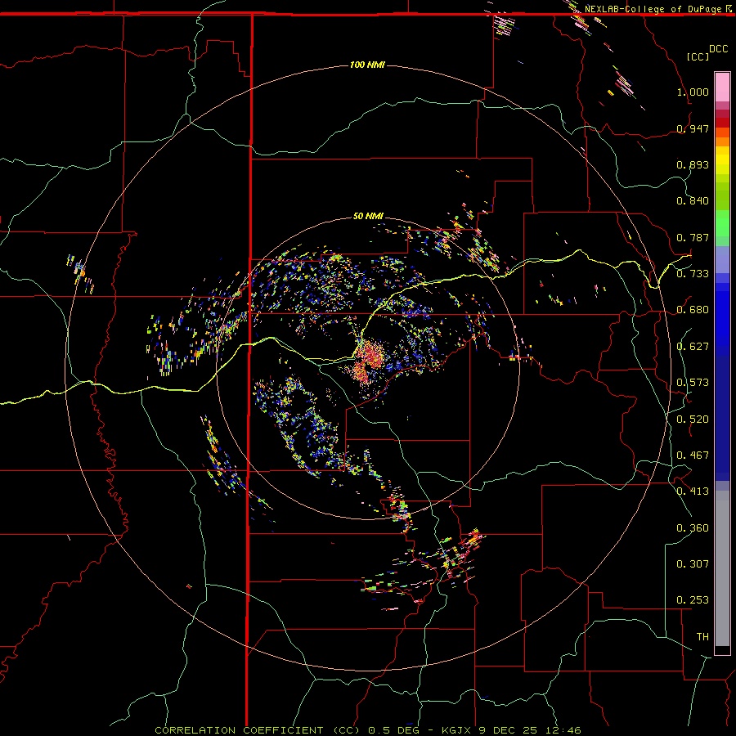Select the 0.893 scale label

[x=693, y=164]
